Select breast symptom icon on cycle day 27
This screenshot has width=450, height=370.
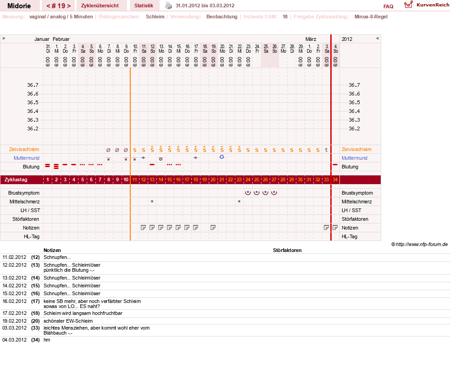(274, 193)
